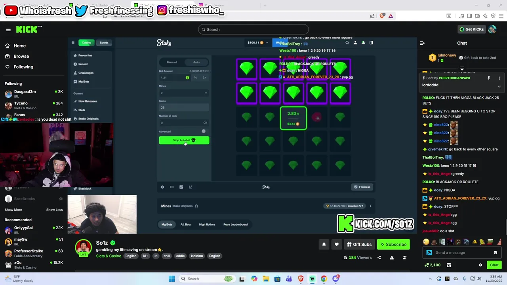Open Discord from the taskbar

[335, 279]
